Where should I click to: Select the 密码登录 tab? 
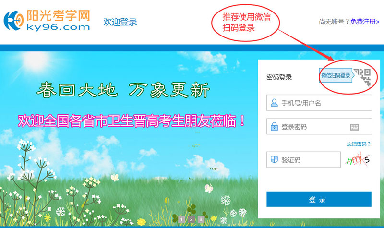pyautogui.click(x=279, y=77)
